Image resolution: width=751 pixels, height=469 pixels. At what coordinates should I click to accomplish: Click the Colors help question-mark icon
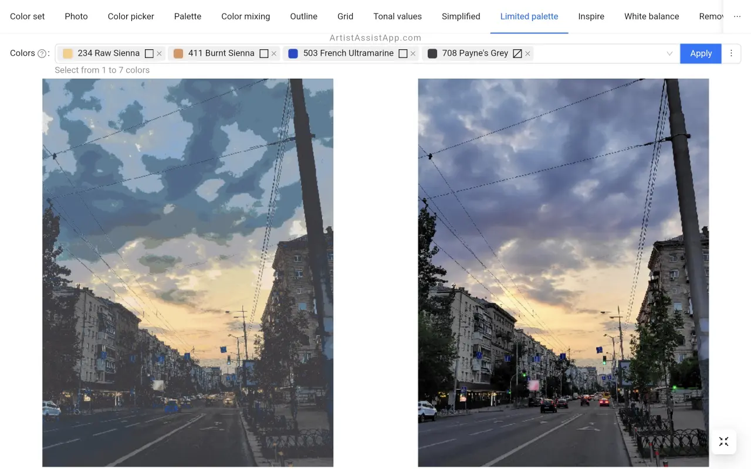click(42, 53)
